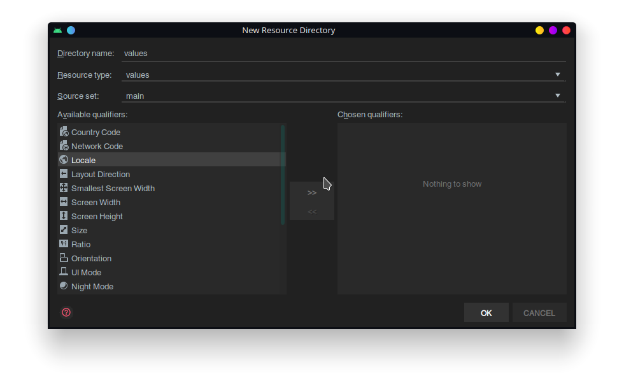The image size is (624, 383).
Task: Click the blue circle icon in the title bar
Action: (71, 30)
